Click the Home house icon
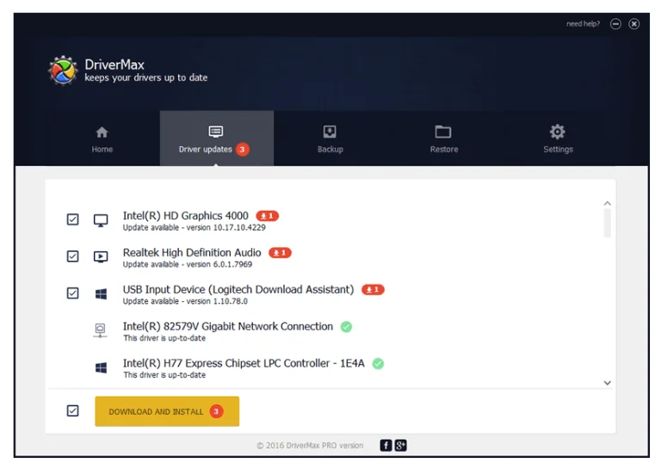Viewport: 661px width, 469px height. (x=102, y=133)
